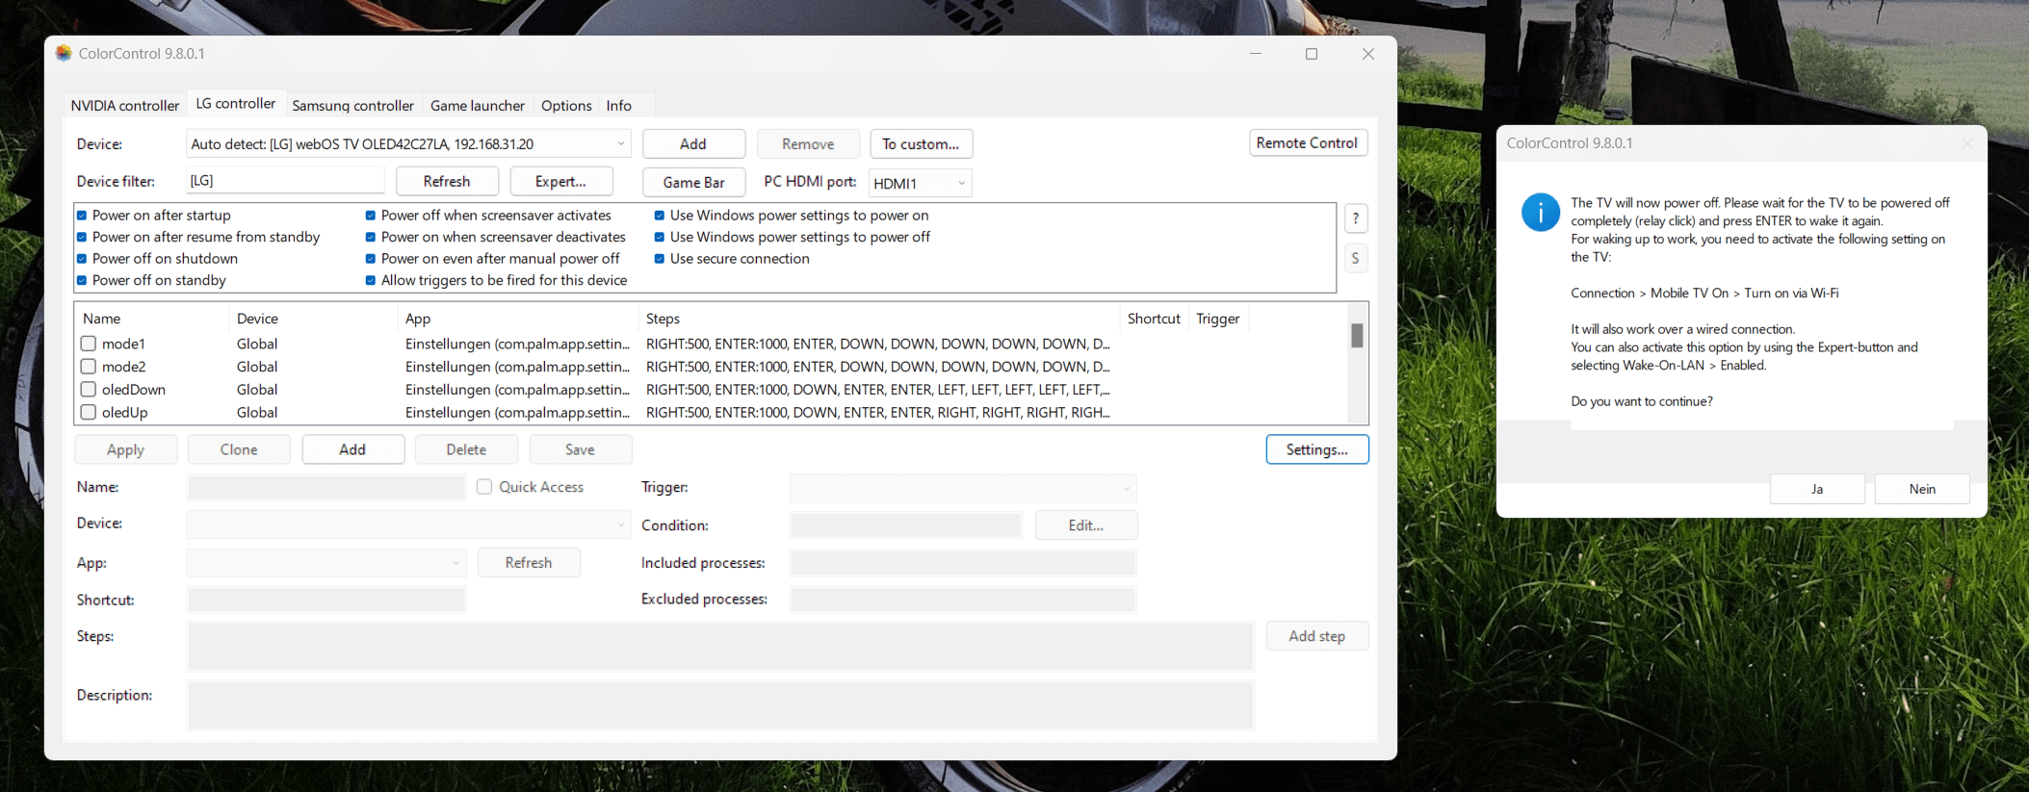Screen dimensions: 2029x792
Task: Toggle Allow triggers to be fired for this device
Action: tap(371, 280)
